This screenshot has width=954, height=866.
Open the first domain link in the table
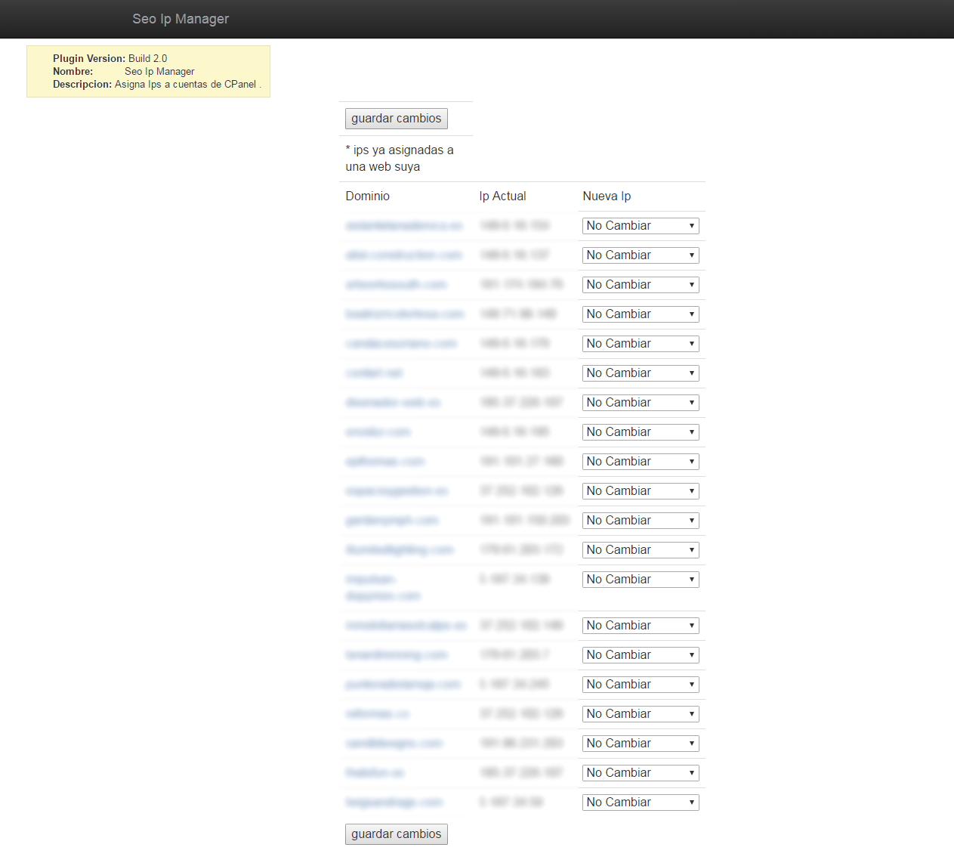[x=403, y=226]
